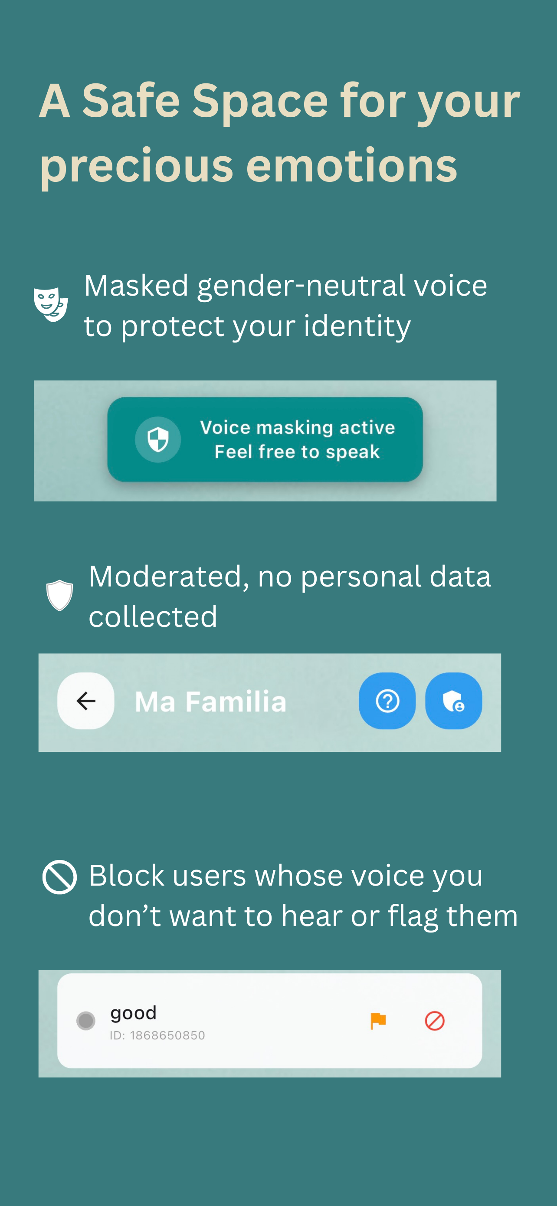
Task: Click the username good in the list
Action: click(x=133, y=1013)
